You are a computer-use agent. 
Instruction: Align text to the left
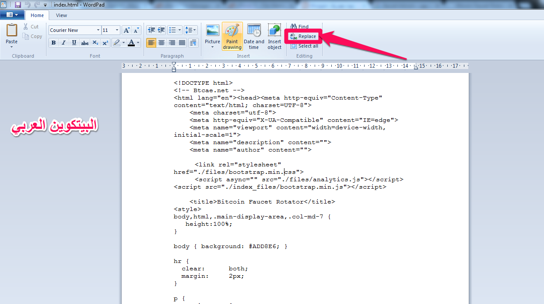click(x=151, y=42)
